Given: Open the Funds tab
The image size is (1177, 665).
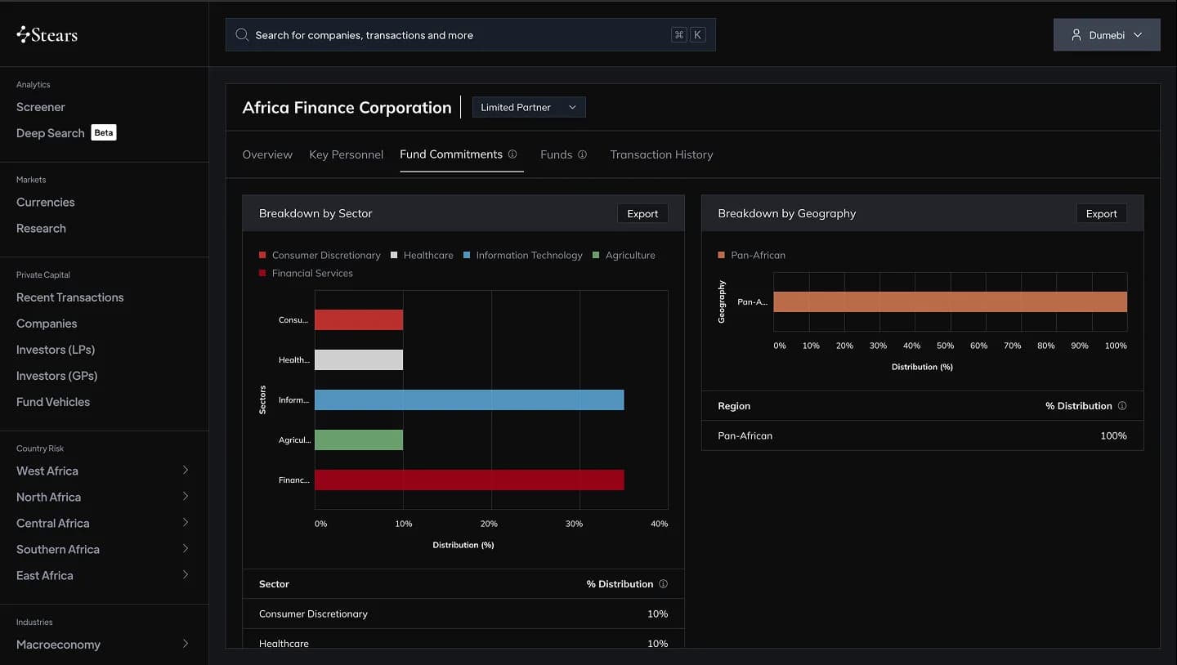Looking at the screenshot, I should coord(556,154).
